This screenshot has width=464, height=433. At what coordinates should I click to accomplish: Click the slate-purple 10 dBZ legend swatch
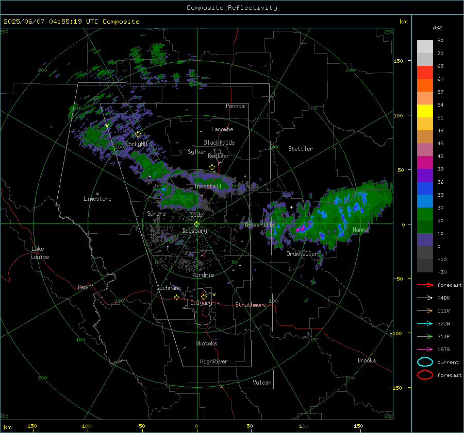[425, 240]
